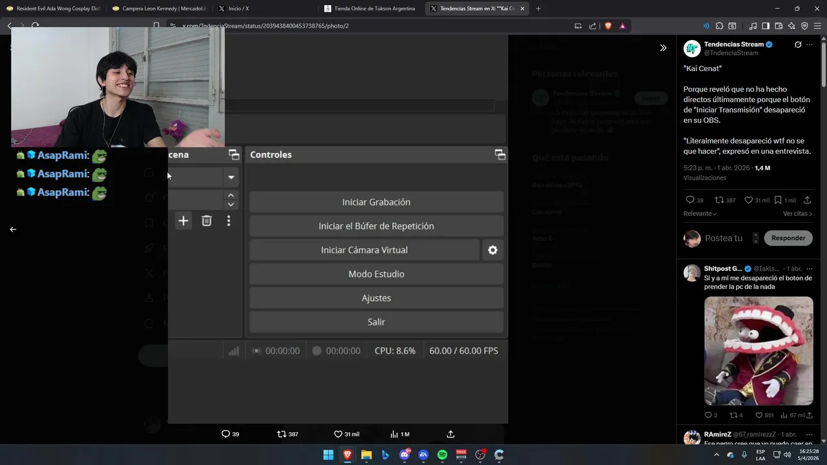Open File Explorer from taskbar
This screenshot has height=465, width=827.
click(366, 455)
